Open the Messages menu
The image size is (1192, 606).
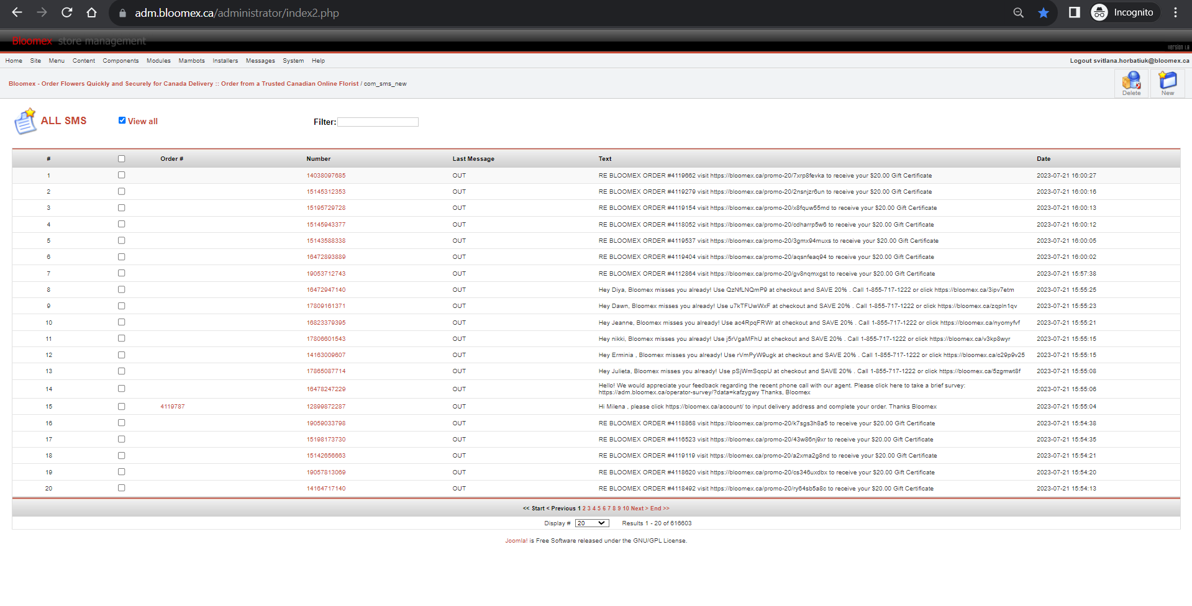(260, 61)
